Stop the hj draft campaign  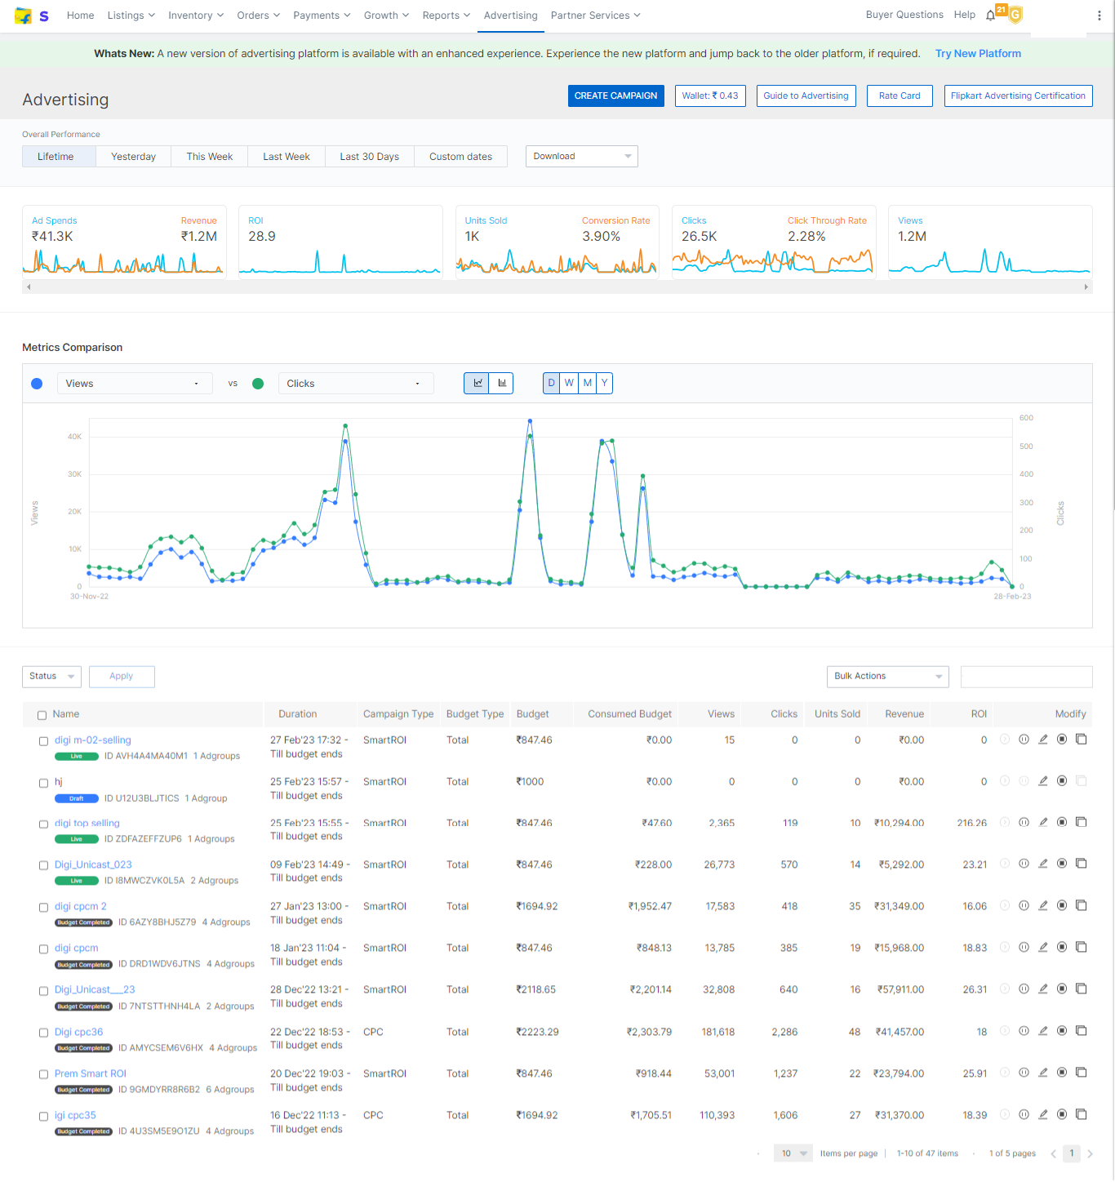pyautogui.click(x=1062, y=781)
